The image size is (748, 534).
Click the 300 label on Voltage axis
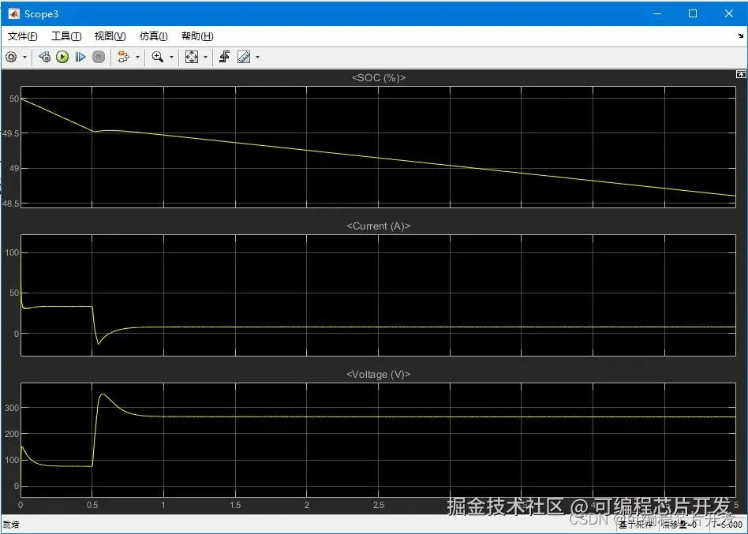(12, 408)
